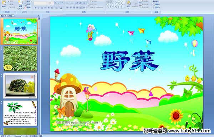This screenshot has height=137, width=214.
Task: Toggle Underline formatting
Action: click(x=42, y=8)
